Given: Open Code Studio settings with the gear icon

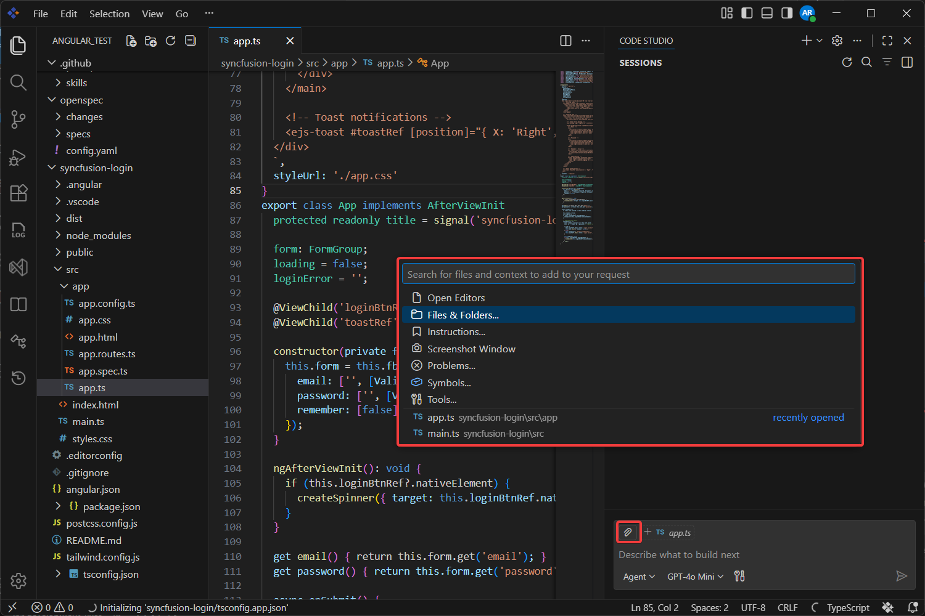Looking at the screenshot, I should coord(837,40).
